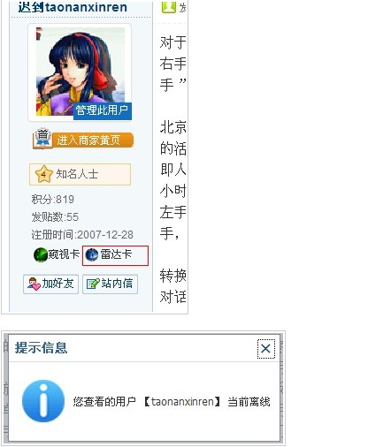This screenshot has height=447, width=368.
Task: Click the blue info icon in dialog
Action: (x=43, y=401)
